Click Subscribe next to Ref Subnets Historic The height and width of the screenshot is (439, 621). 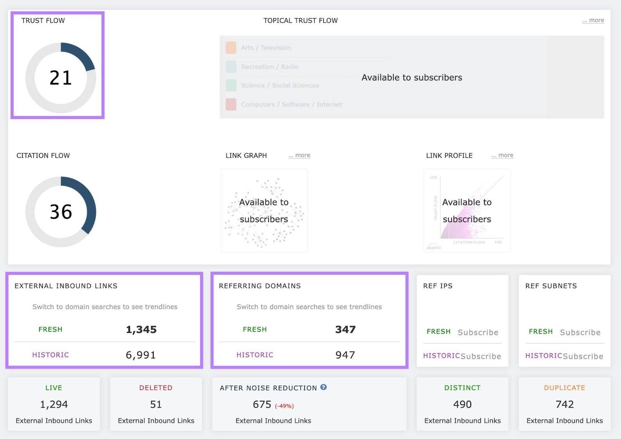[x=583, y=356]
